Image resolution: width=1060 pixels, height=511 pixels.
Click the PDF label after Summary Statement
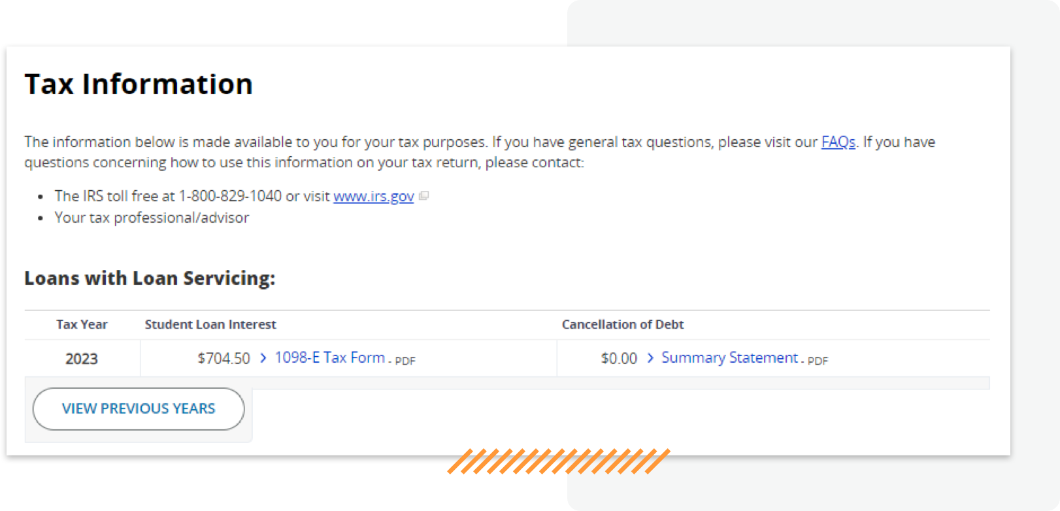click(818, 361)
